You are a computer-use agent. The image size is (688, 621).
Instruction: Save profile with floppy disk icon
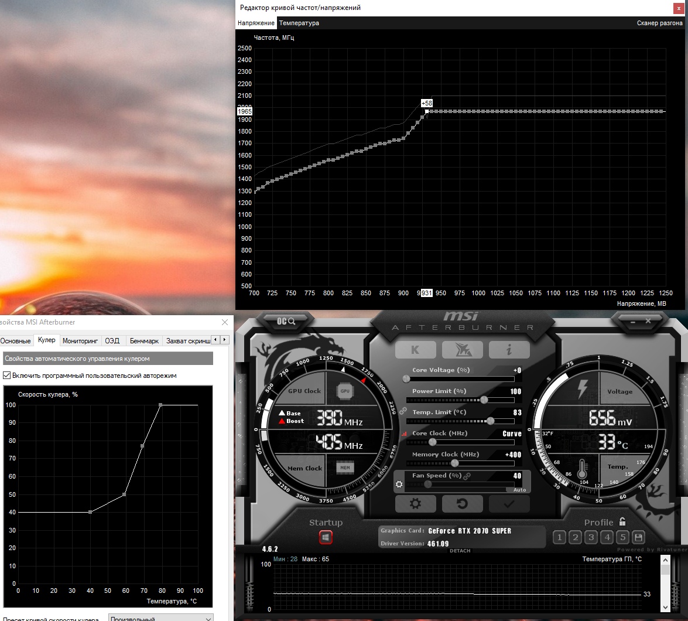[638, 537]
